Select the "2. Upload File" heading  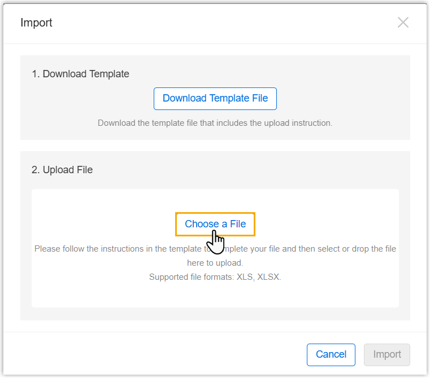(x=62, y=170)
